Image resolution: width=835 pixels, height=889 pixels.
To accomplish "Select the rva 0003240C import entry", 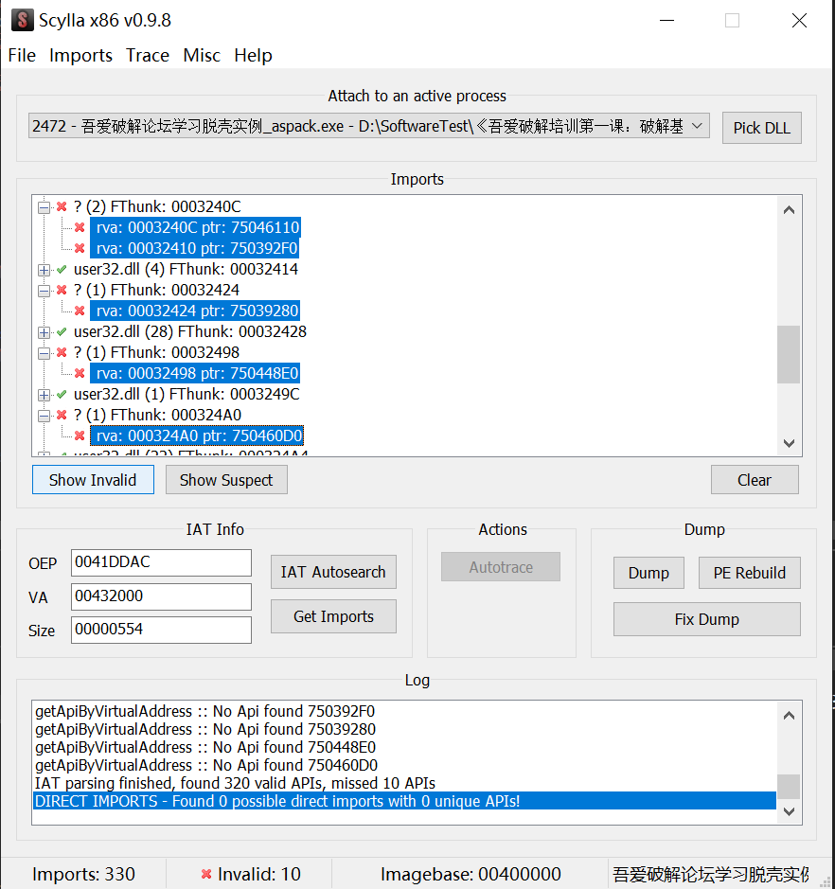I will tap(197, 228).
